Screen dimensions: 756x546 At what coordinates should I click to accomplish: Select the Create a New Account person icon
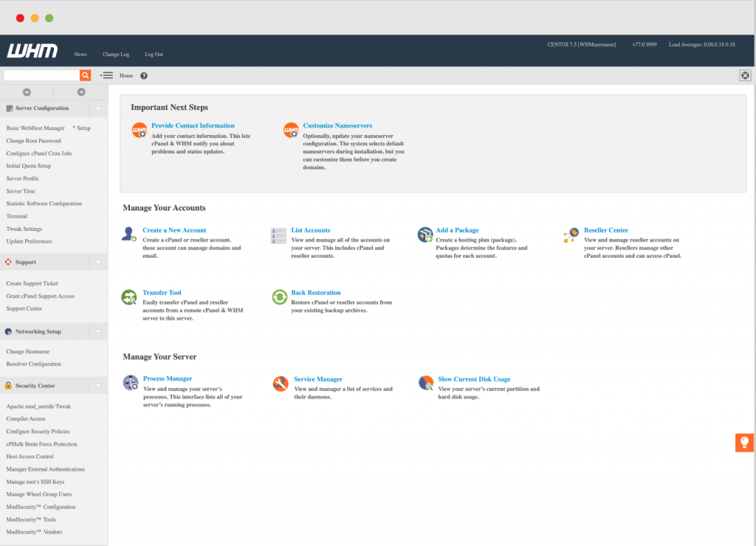pyautogui.click(x=128, y=234)
